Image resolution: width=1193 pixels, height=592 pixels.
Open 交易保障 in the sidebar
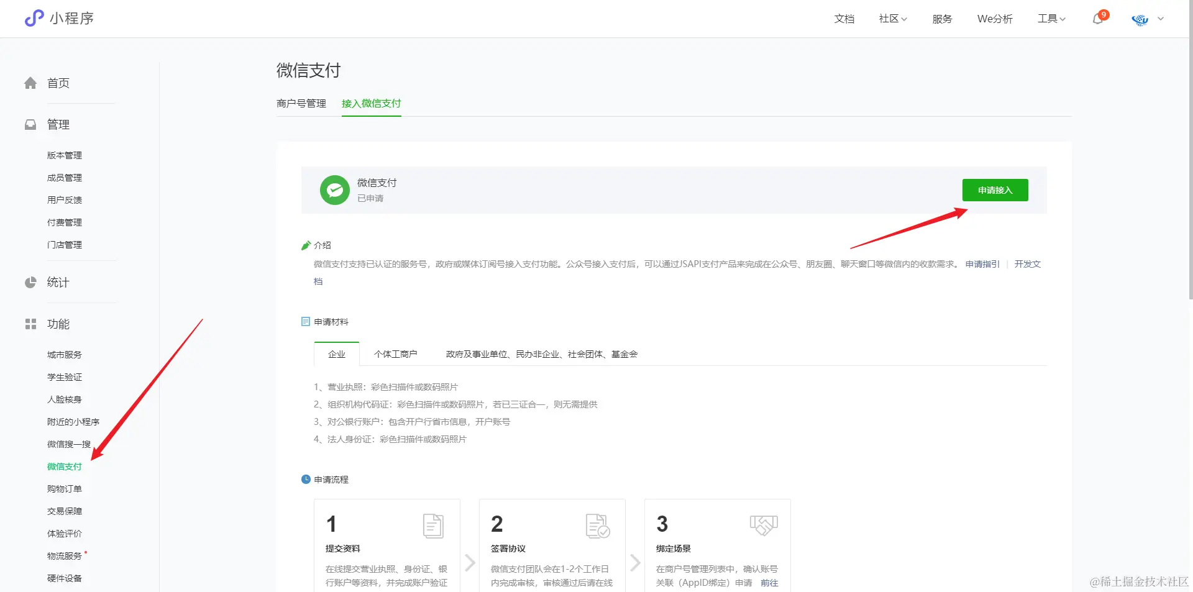65,511
